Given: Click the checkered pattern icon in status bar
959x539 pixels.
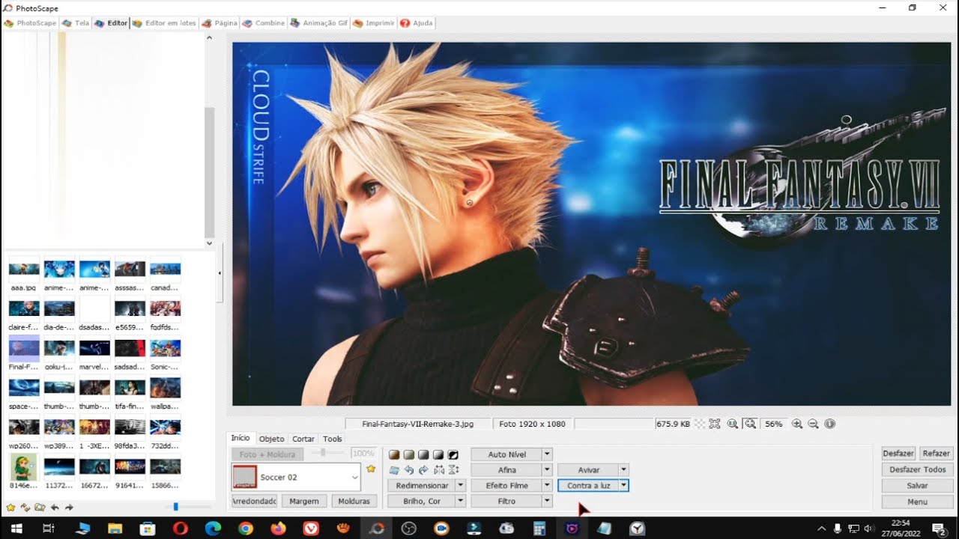Looking at the screenshot, I should tap(700, 424).
